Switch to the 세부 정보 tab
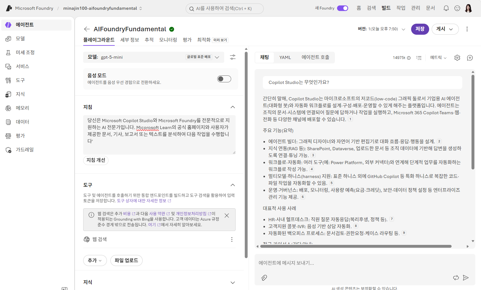The height and width of the screenshot is (290, 481). (x=130, y=40)
